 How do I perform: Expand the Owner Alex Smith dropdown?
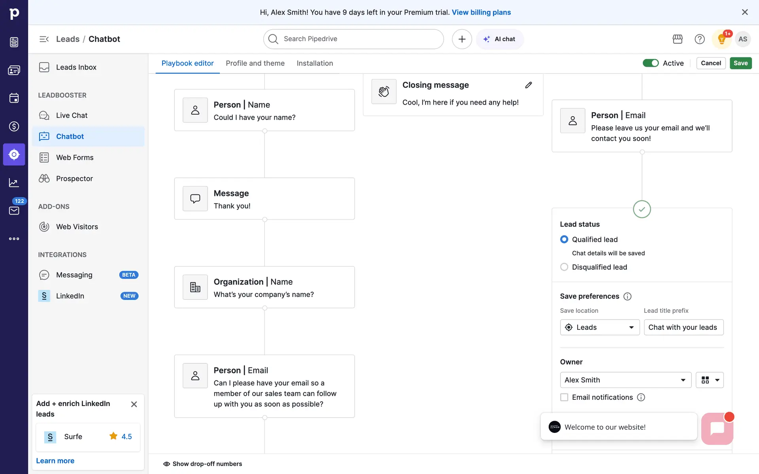625,380
